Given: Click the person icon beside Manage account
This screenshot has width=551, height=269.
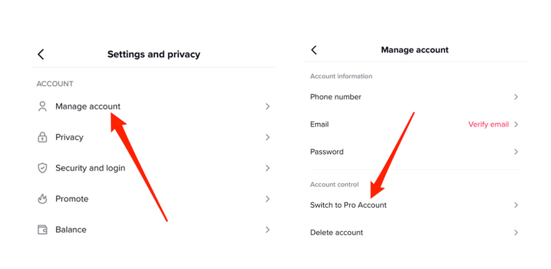Looking at the screenshot, I should 42,106.
